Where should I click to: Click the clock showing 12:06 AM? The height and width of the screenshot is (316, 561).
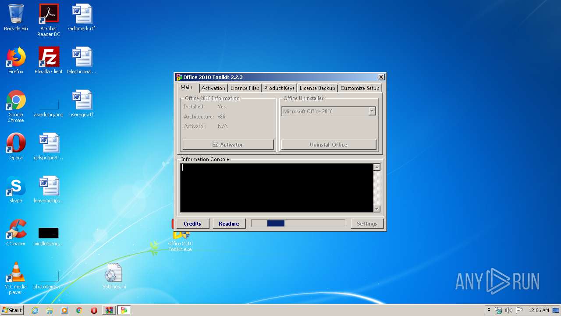(x=539, y=310)
